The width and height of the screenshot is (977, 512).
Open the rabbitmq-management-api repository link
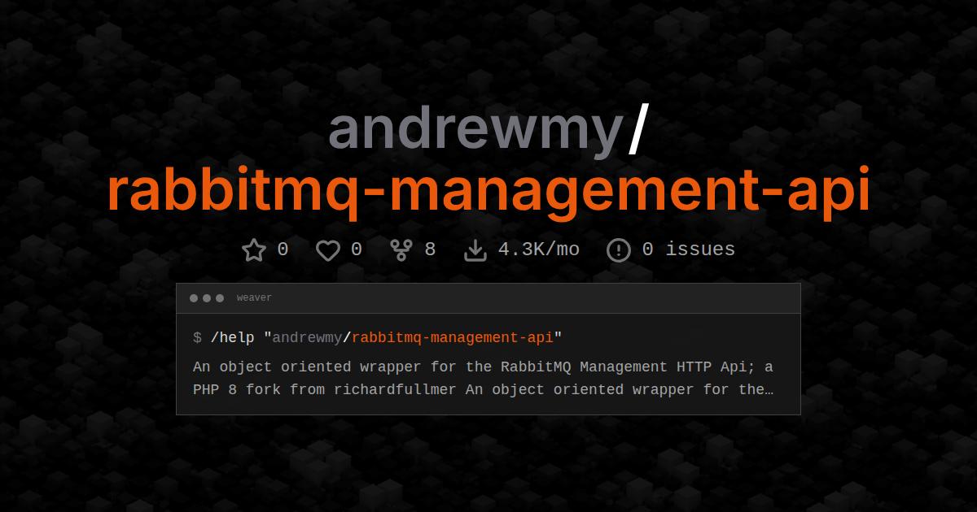pyautogui.click(x=488, y=190)
